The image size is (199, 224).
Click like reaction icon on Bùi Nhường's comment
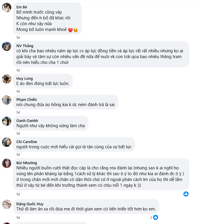click(x=186, y=194)
